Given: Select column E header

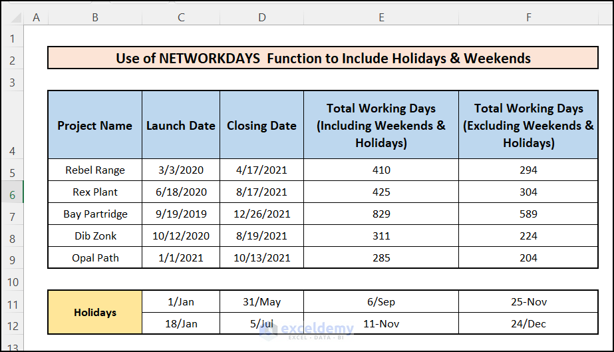Looking at the screenshot, I should point(381,17).
